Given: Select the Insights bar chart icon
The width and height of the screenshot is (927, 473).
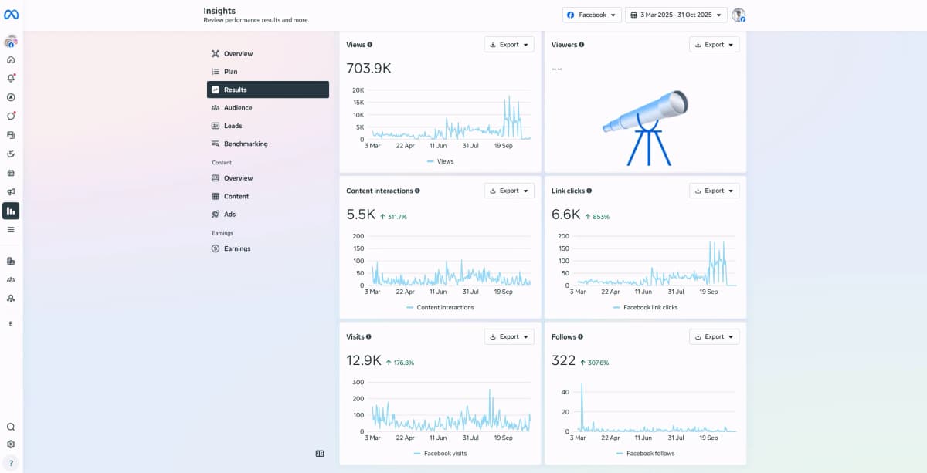Looking at the screenshot, I should click(11, 210).
